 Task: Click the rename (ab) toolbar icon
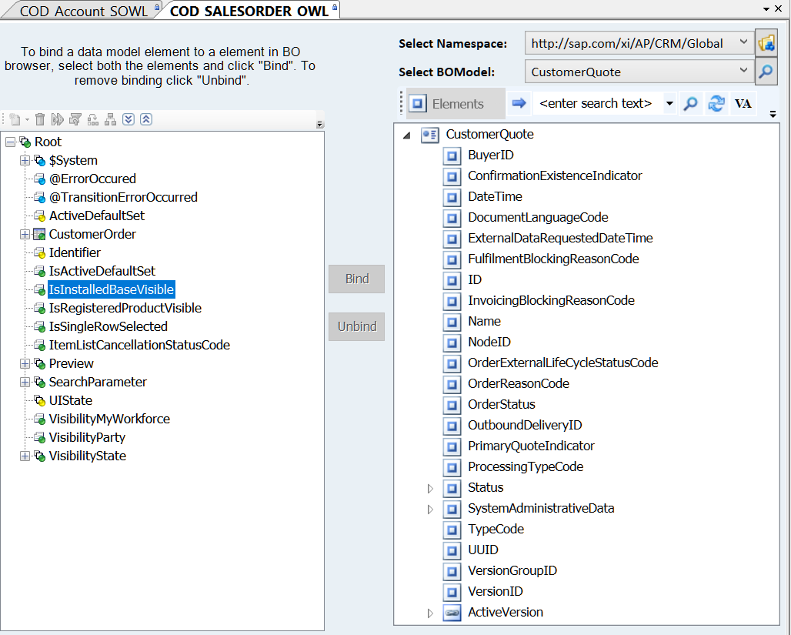coord(58,119)
